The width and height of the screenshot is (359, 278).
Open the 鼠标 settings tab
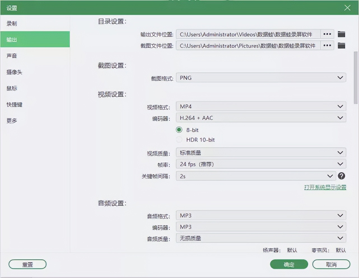[11, 88]
